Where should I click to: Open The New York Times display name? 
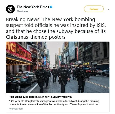pyautogui.click(x=33, y=7)
